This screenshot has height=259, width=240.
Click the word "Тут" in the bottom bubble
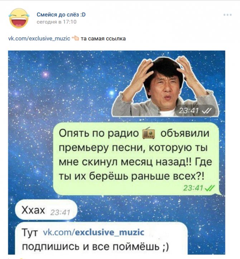click(30, 232)
